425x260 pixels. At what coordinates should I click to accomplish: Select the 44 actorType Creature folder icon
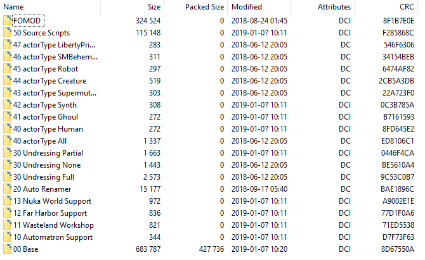[x=8, y=81]
